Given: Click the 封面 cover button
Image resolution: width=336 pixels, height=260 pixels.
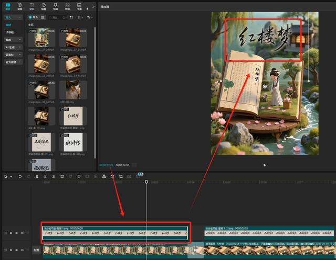Looking at the screenshot, I should pos(36,250).
